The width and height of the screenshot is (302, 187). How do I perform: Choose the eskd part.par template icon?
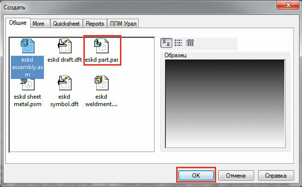pos(102,46)
